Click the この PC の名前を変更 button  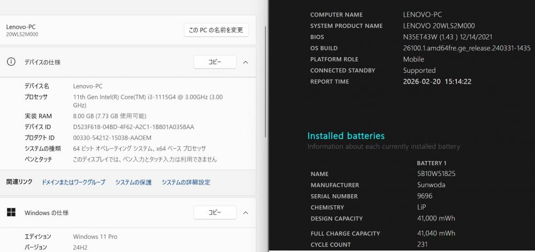click(x=216, y=30)
